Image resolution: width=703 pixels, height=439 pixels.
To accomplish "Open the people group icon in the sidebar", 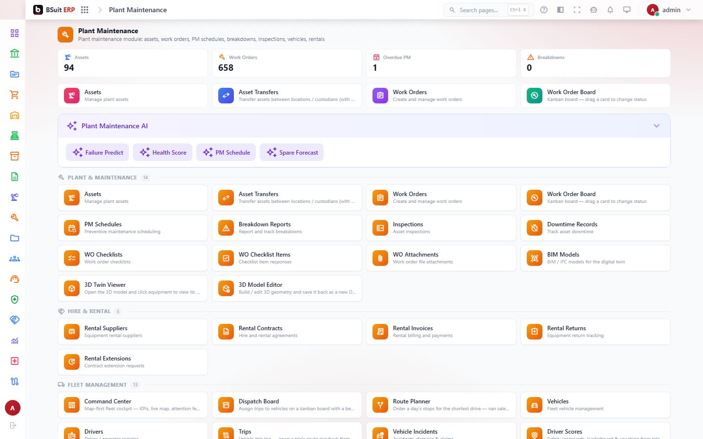I will pyautogui.click(x=15, y=259).
